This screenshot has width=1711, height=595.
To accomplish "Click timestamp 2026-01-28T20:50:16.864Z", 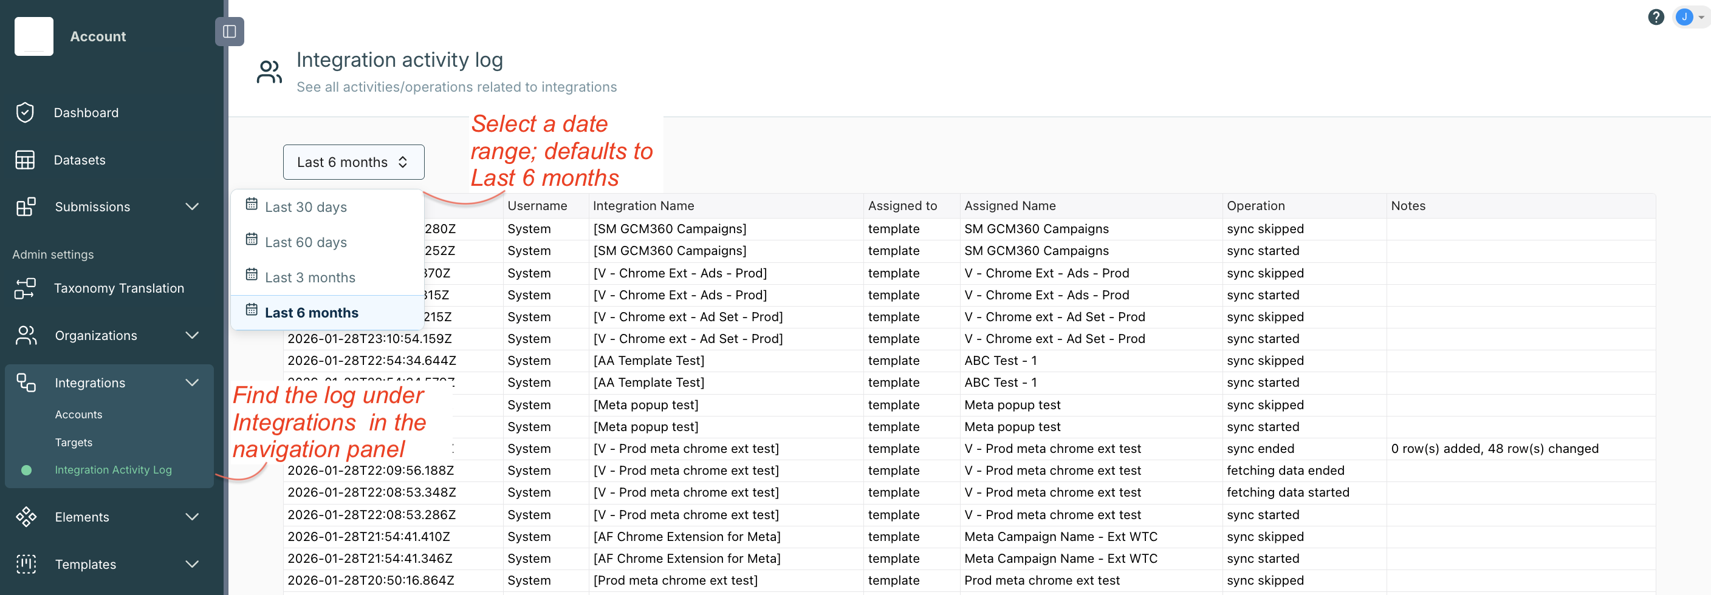I will 371,580.
